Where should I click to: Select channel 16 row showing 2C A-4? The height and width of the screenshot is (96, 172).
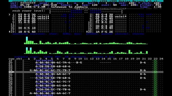(x=125, y=28)
